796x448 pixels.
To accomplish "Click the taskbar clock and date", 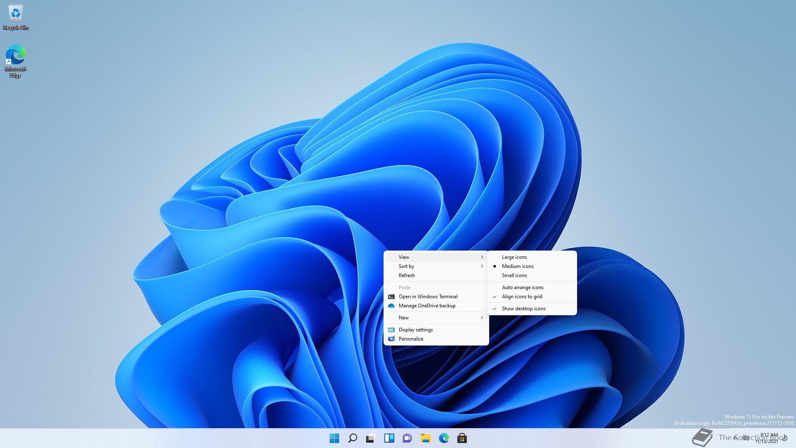I will pyautogui.click(x=767, y=438).
